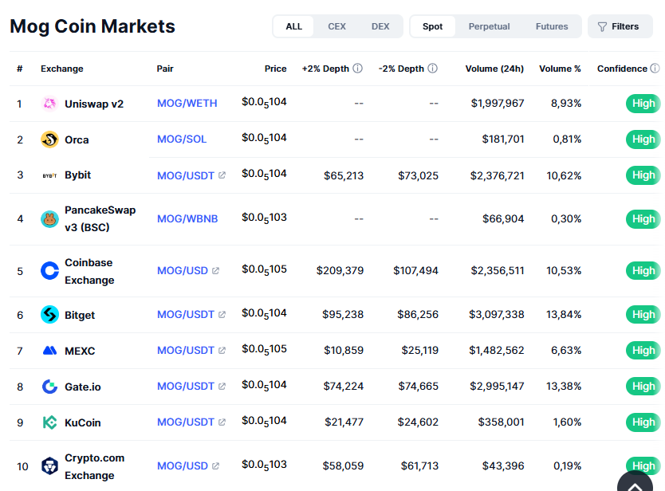The width and height of the screenshot is (665, 491).
Task: Click the info icon next to Confidence
Action: coord(655,69)
